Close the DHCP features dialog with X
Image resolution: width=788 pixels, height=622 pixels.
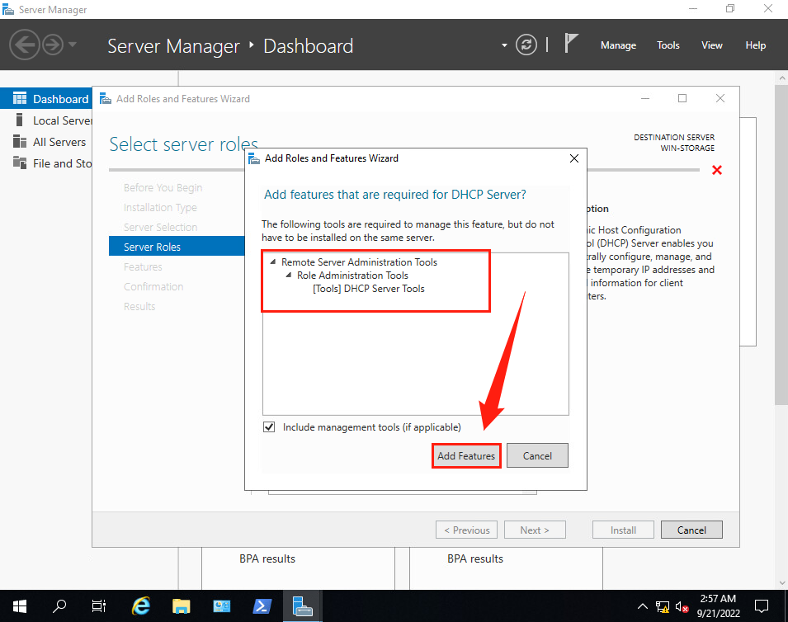[x=574, y=158]
